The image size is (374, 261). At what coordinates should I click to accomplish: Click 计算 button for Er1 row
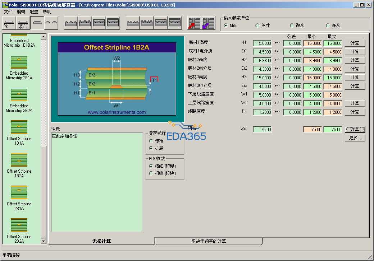pyautogui.click(x=355, y=52)
